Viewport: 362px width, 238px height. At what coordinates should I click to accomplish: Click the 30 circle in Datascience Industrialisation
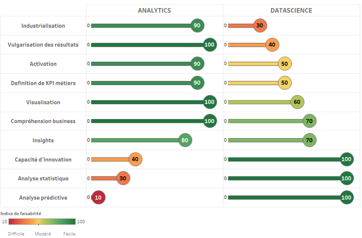point(260,26)
